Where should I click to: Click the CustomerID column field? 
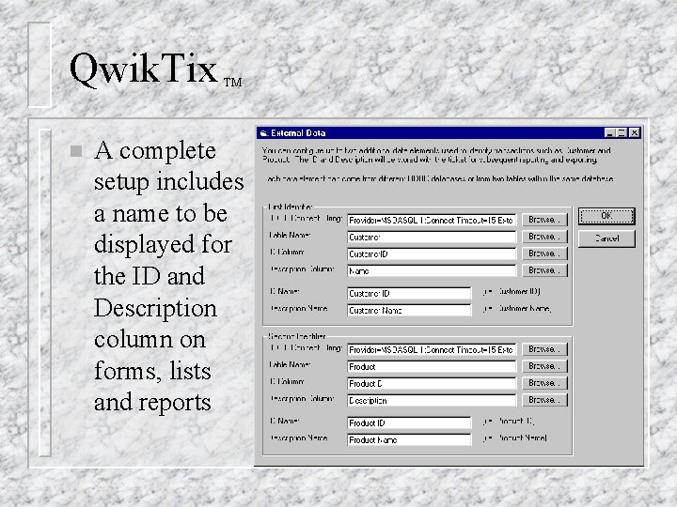(x=432, y=253)
